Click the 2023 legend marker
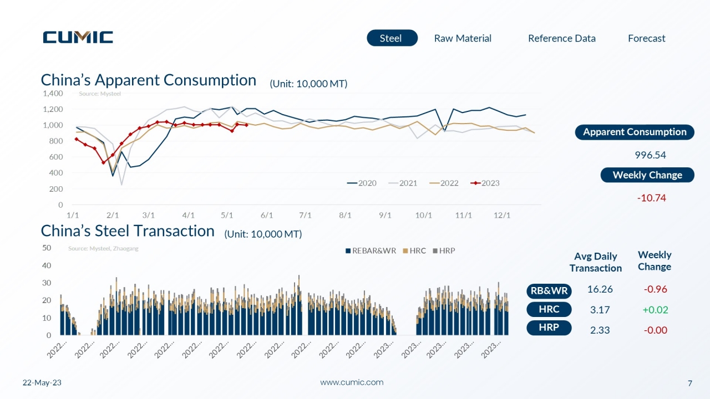This screenshot has height=399, width=710. click(x=475, y=183)
